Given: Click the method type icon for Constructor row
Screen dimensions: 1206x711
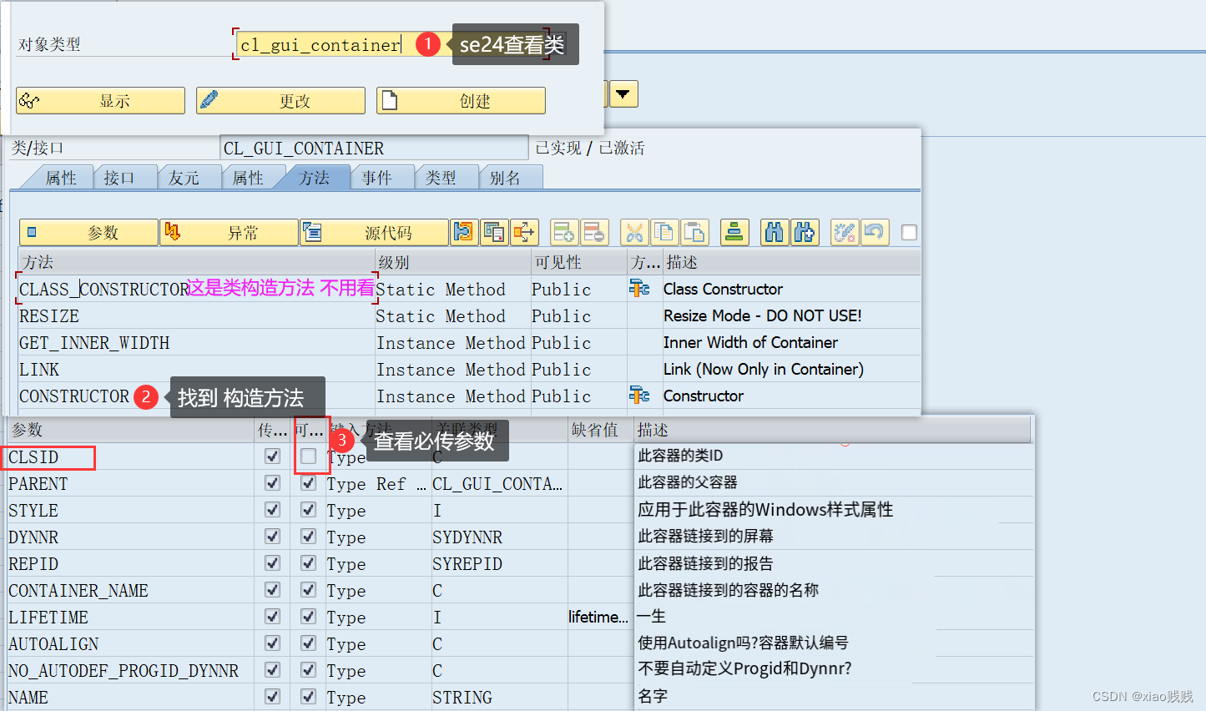Looking at the screenshot, I should tap(639, 396).
